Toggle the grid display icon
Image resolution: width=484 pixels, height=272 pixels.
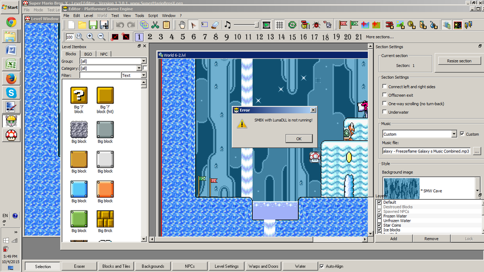click(279, 25)
